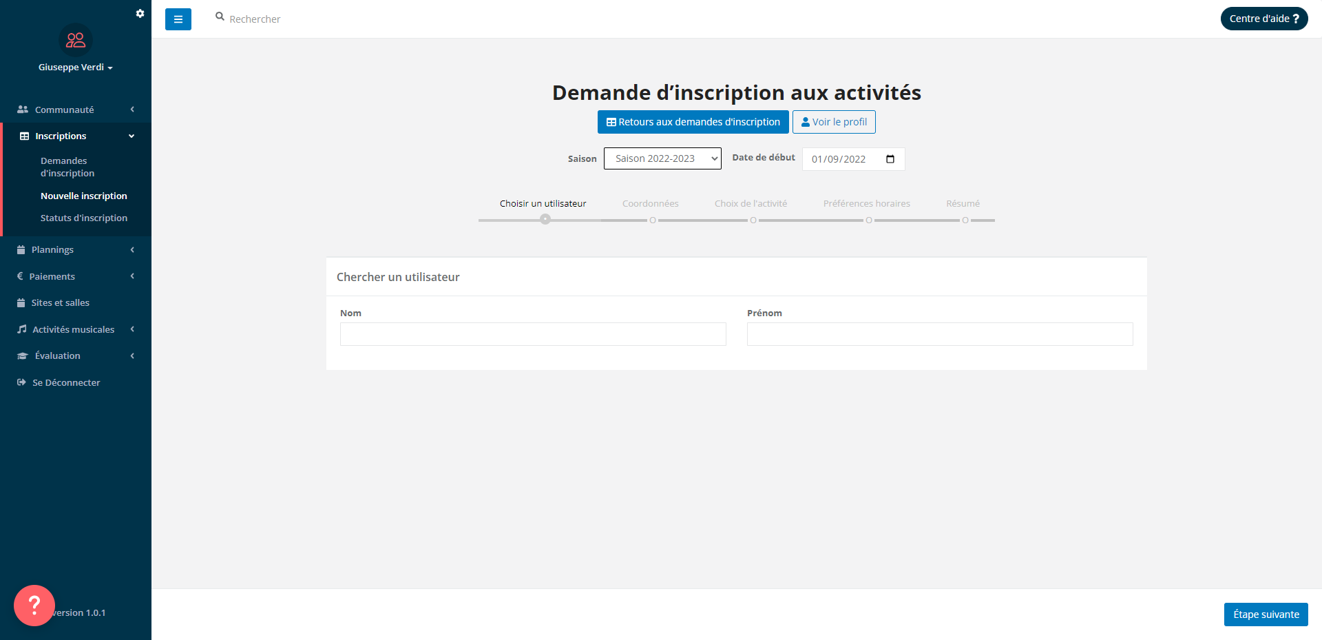Click the search magnifier icon
The width and height of the screenshot is (1322, 640).
[x=220, y=15]
